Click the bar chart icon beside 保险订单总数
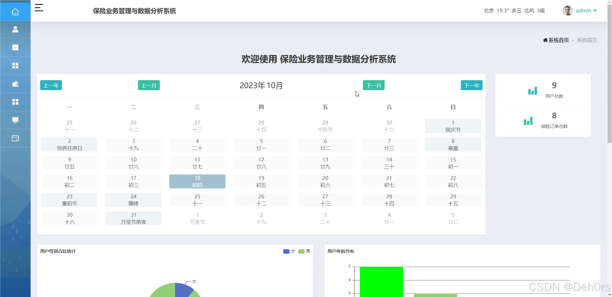 pyautogui.click(x=528, y=121)
